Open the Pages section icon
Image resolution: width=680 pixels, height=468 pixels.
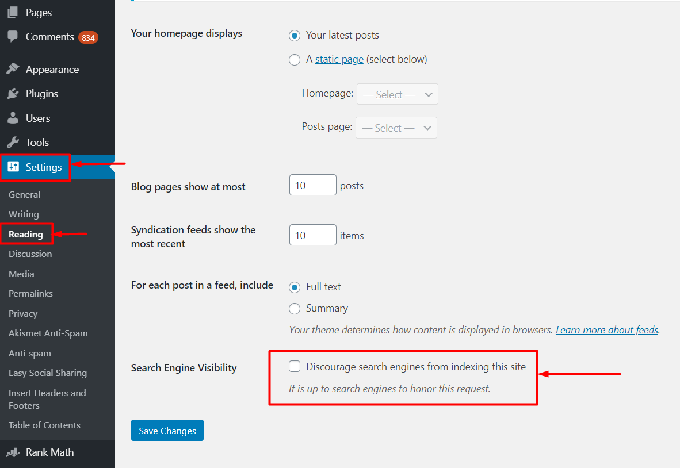[x=12, y=12]
